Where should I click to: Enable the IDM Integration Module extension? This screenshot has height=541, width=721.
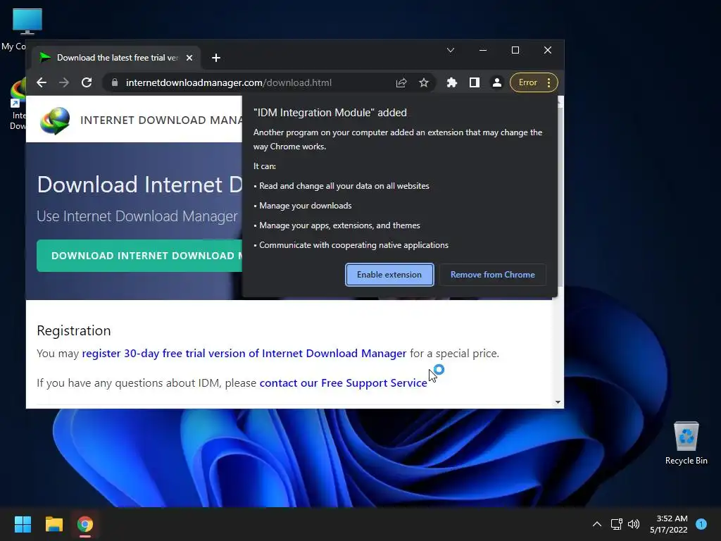tap(389, 275)
